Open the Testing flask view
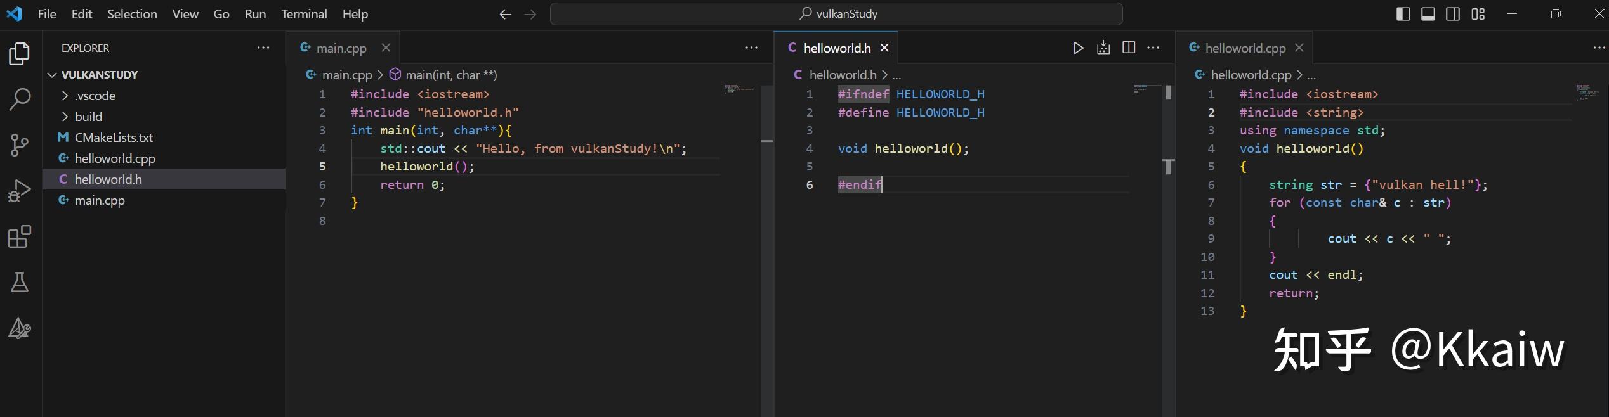 pyautogui.click(x=20, y=283)
